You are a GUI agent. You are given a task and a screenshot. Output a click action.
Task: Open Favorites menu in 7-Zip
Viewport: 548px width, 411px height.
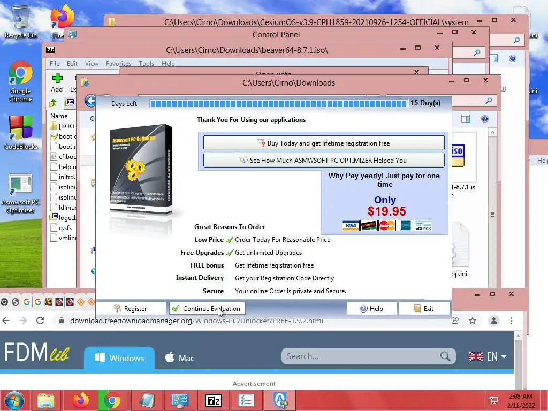pyautogui.click(x=118, y=64)
